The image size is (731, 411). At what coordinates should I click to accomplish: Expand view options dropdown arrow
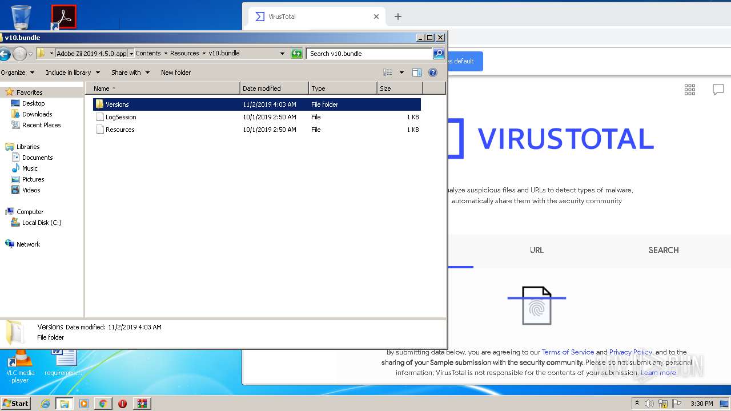[x=401, y=72]
